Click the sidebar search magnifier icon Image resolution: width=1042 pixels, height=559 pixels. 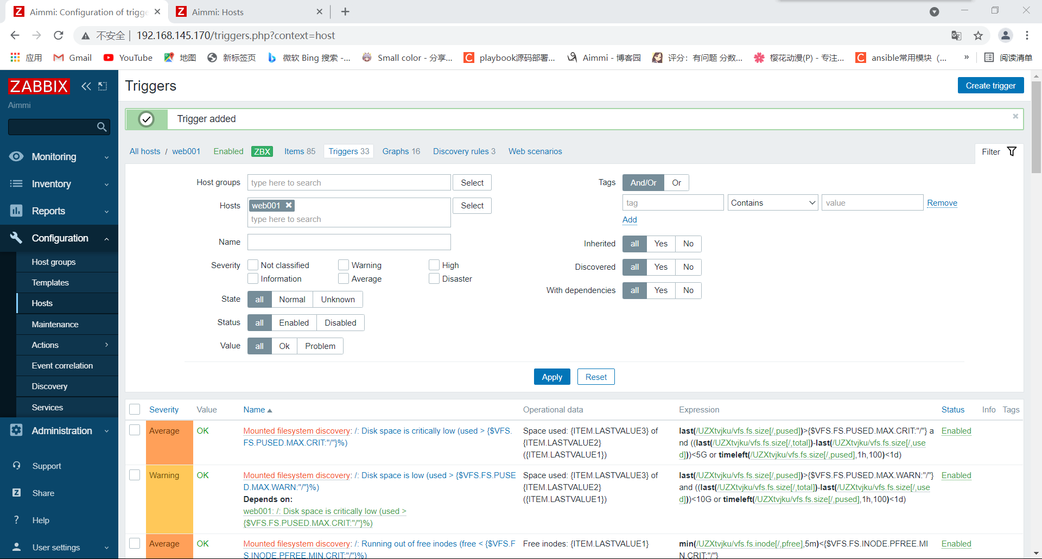(101, 127)
